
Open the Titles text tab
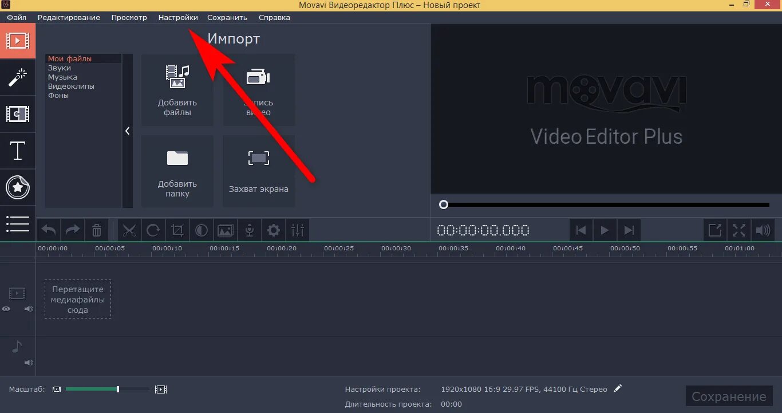coord(18,151)
